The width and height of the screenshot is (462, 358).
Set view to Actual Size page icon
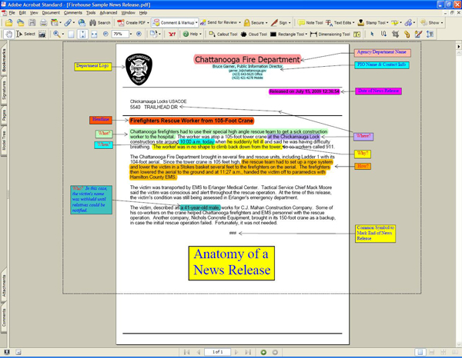tap(71, 34)
